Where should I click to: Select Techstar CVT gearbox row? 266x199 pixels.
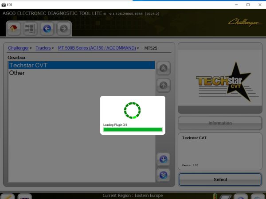pos(82,65)
